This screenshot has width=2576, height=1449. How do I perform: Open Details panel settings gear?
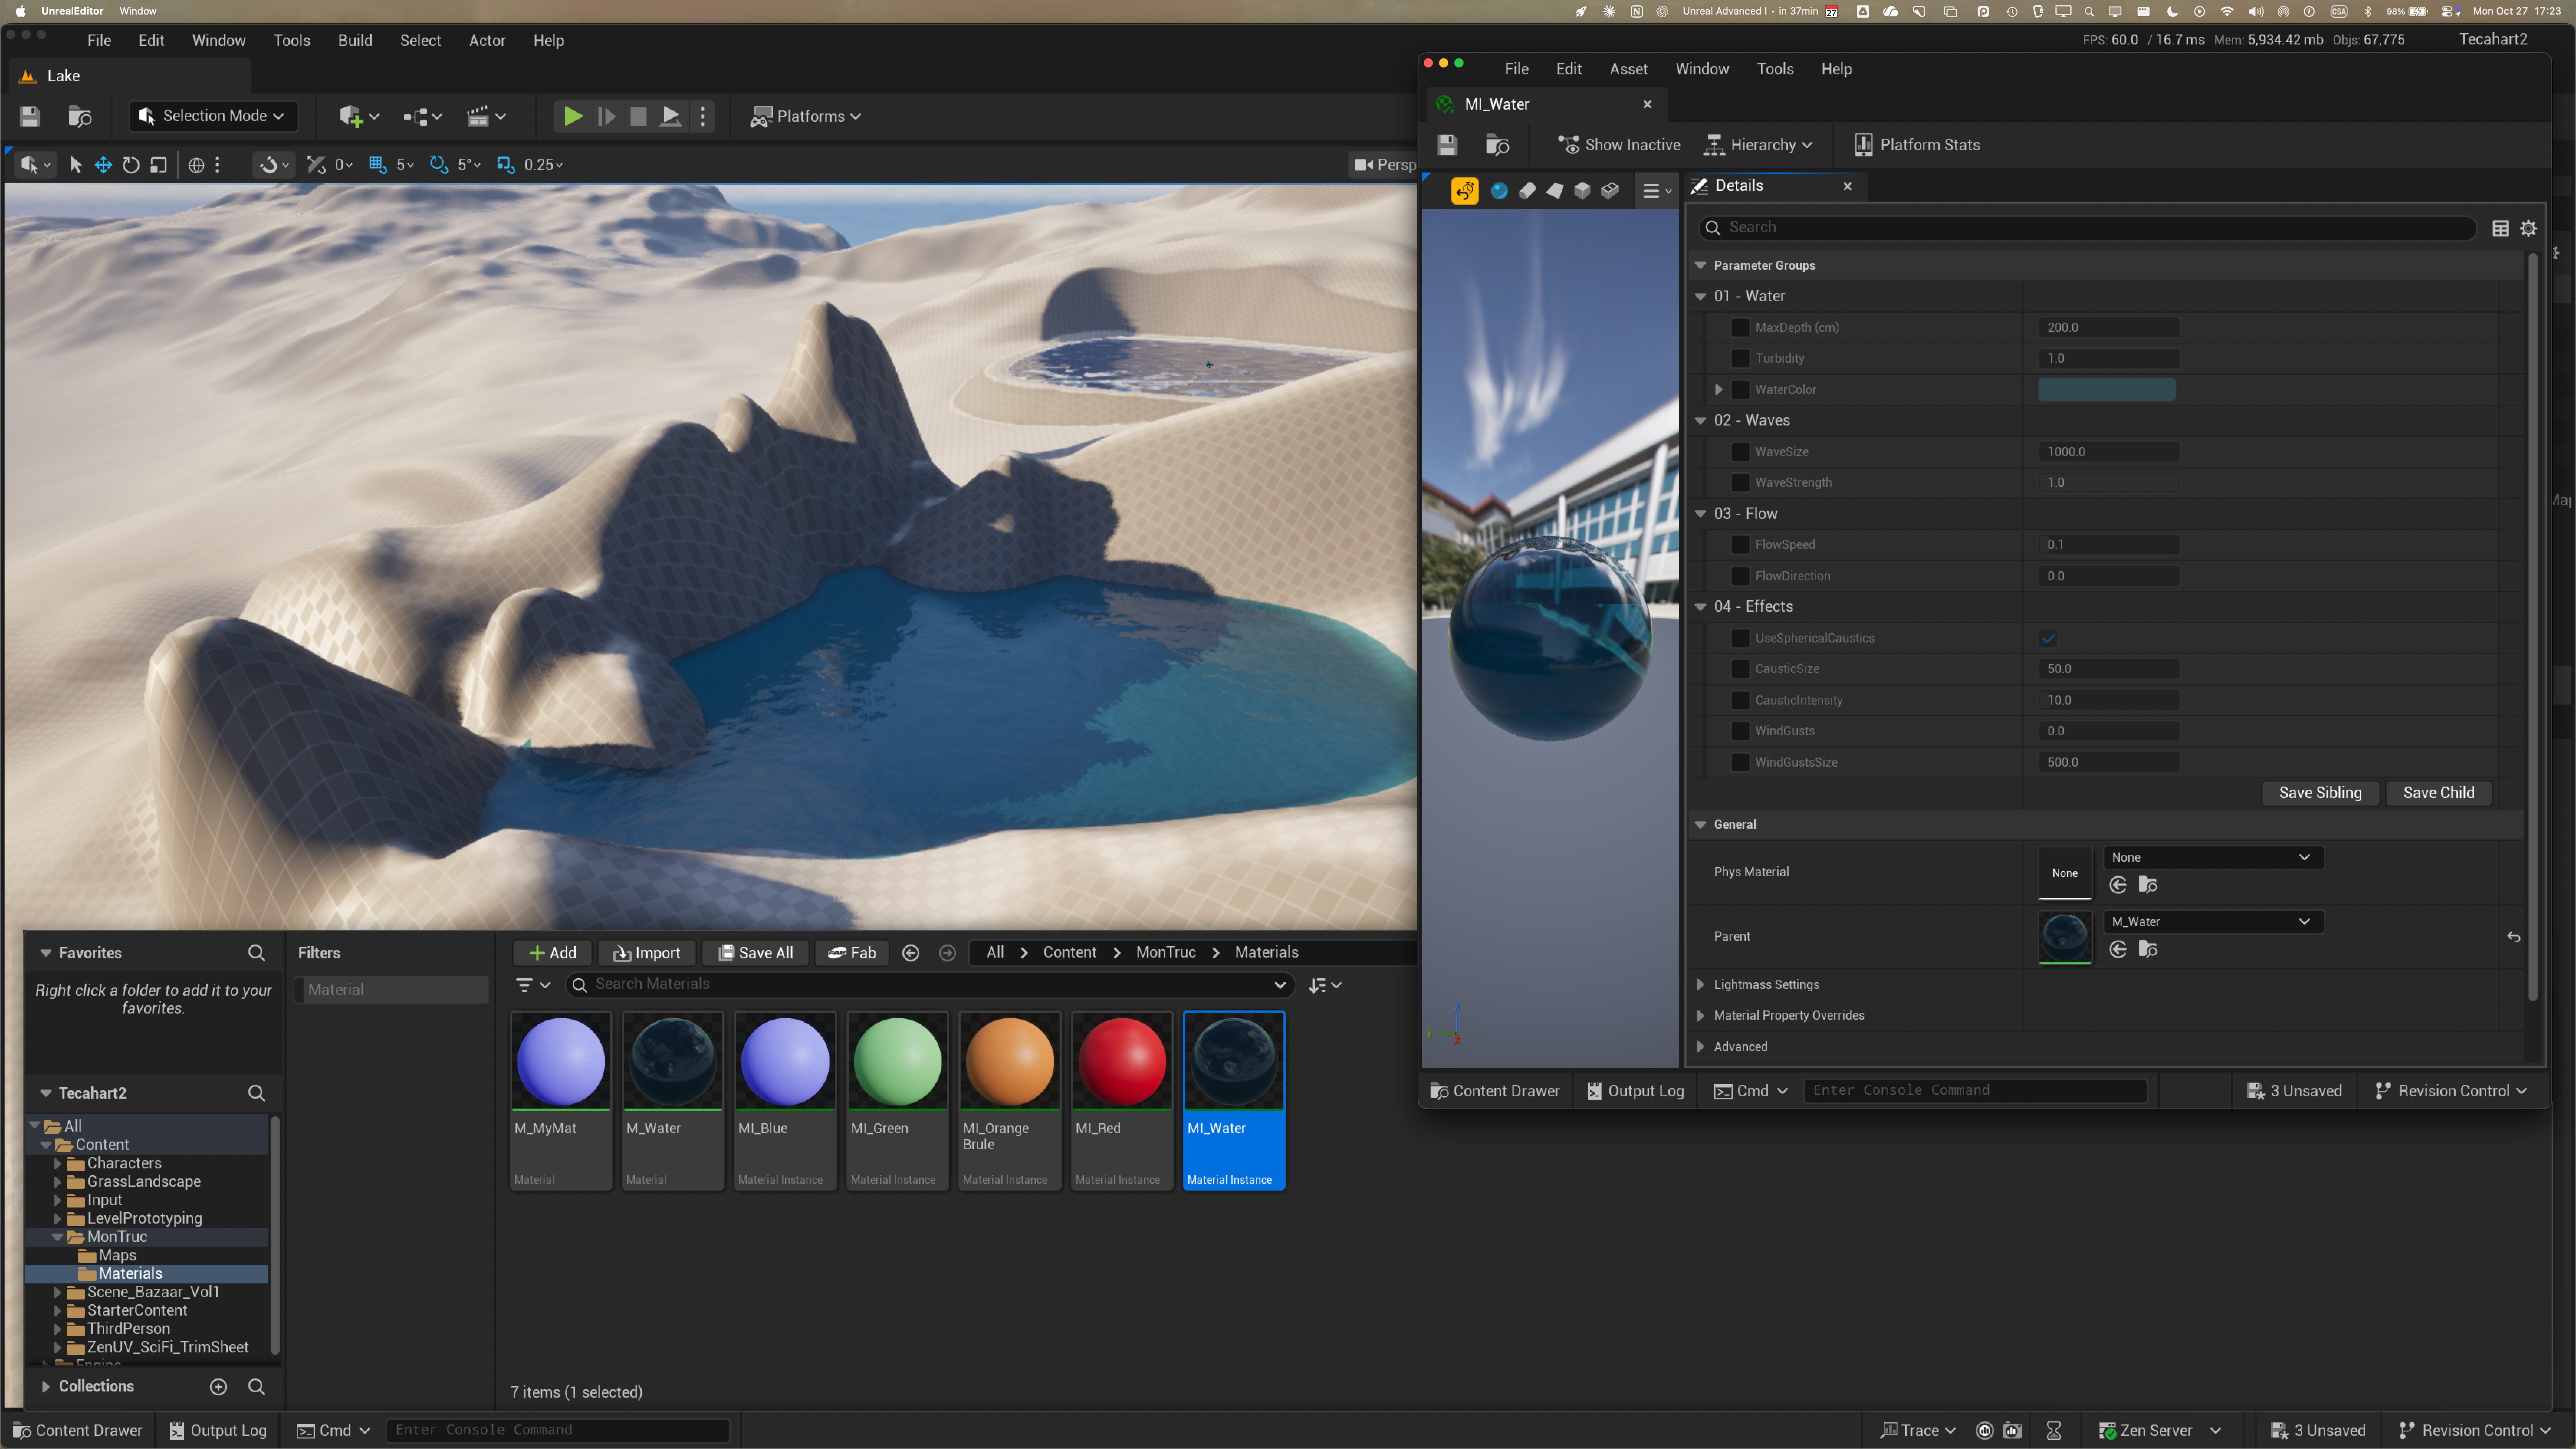pos(2529,228)
